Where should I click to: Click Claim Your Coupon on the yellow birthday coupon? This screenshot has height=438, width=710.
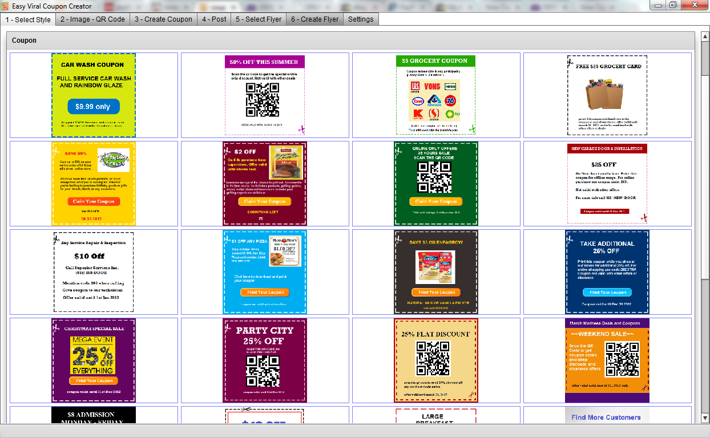point(94,201)
